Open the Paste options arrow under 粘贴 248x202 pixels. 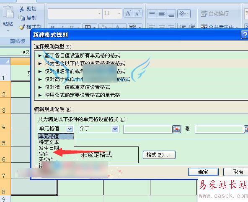point(8,31)
